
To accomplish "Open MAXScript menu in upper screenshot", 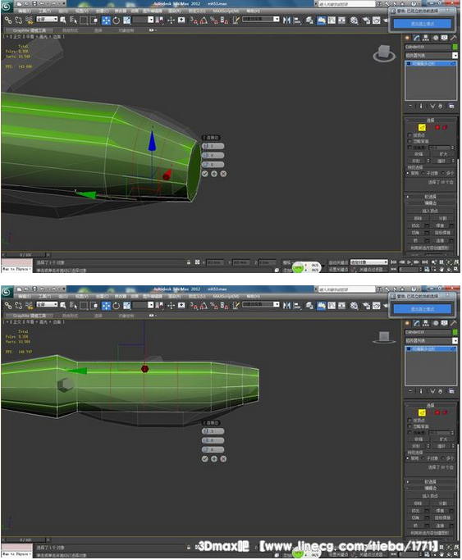I will coord(226,11).
